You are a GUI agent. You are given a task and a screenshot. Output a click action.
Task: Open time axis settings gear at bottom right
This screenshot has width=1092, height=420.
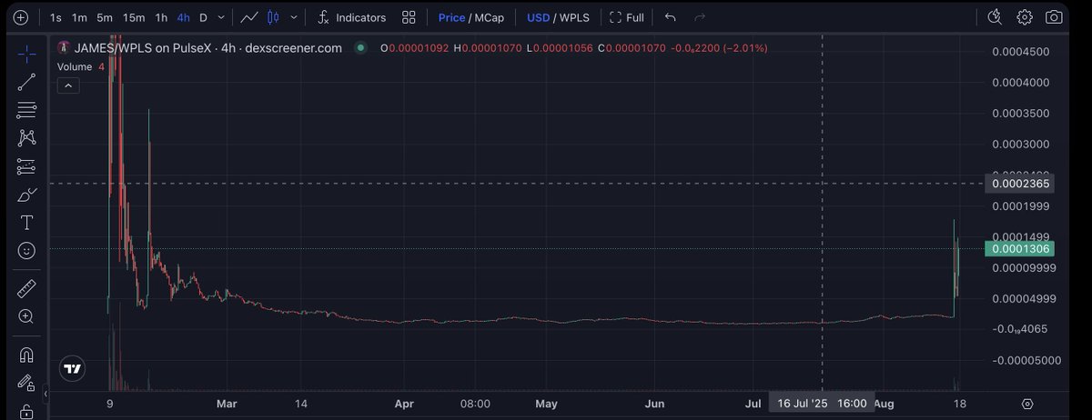[1027, 403]
